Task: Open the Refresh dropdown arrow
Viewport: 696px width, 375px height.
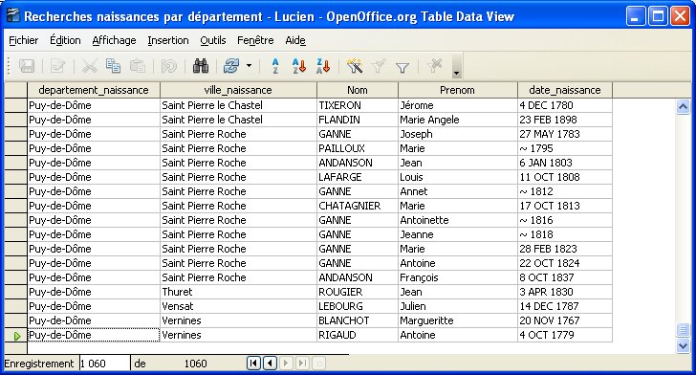Action: coord(249,66)
